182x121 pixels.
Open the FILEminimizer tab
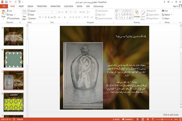click(x=98, y=6)
